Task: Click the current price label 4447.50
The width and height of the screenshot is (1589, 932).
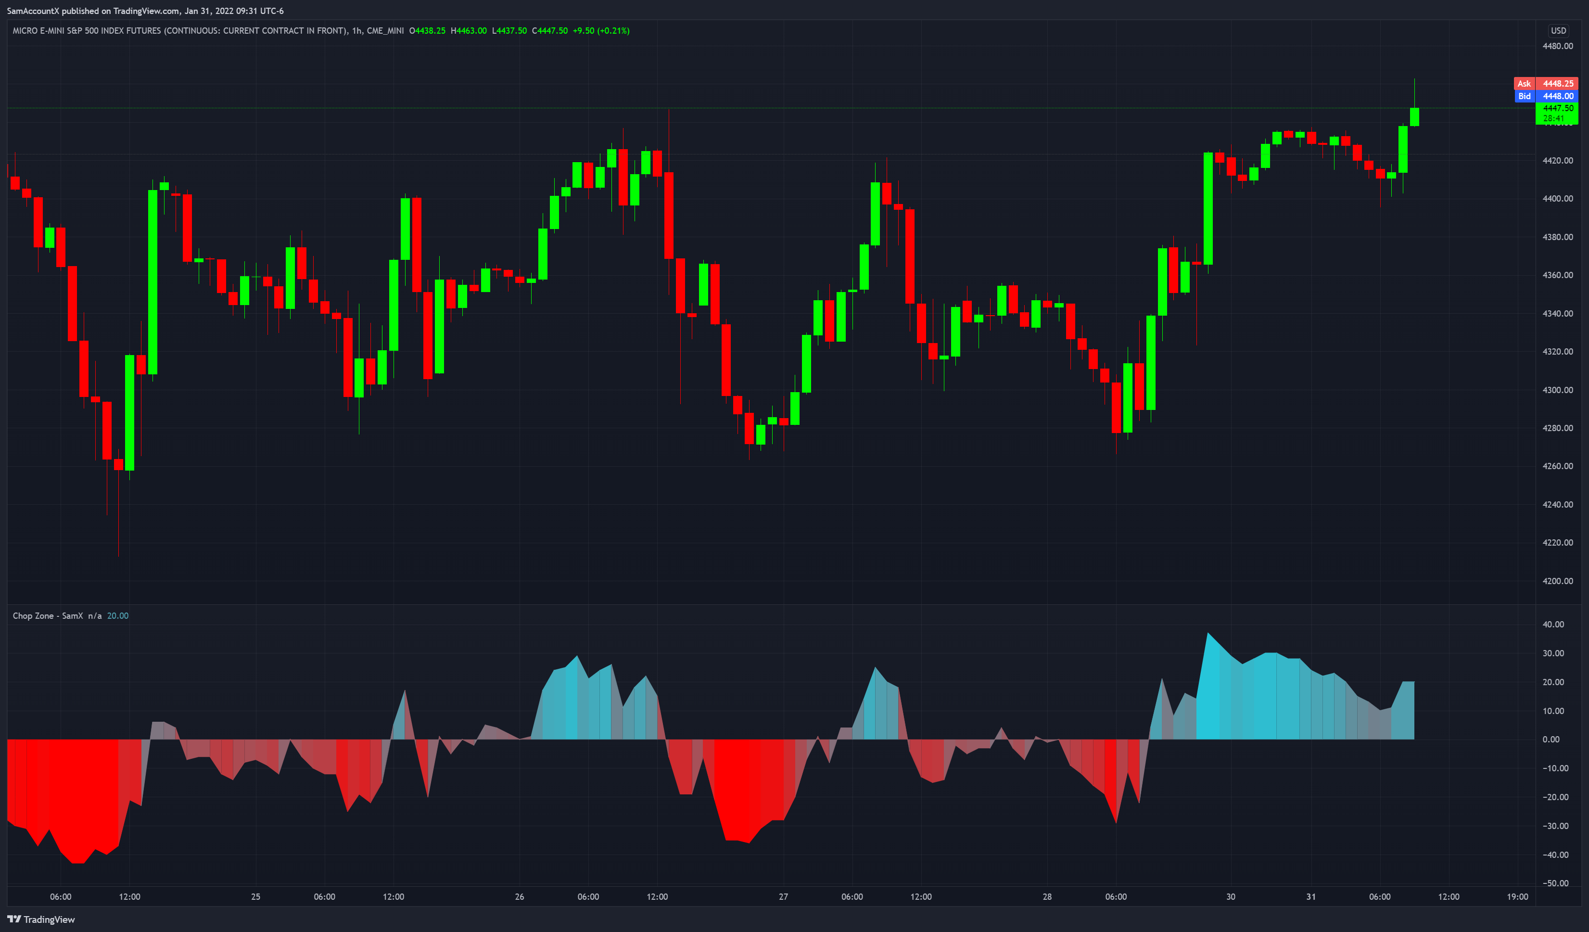Action: click(1558, 108)
